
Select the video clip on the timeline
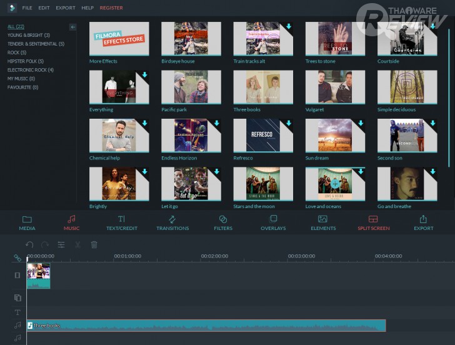pyautogui.click(x=38, y=276)
